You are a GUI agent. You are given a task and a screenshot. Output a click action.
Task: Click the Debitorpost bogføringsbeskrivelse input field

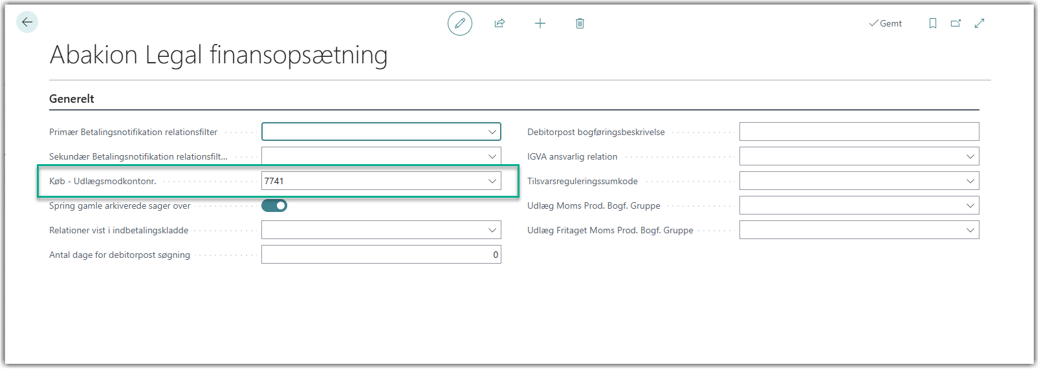click(x=859, y=132)
